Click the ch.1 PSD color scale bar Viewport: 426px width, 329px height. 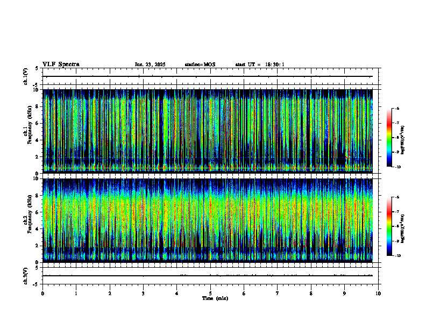point(389,138)
